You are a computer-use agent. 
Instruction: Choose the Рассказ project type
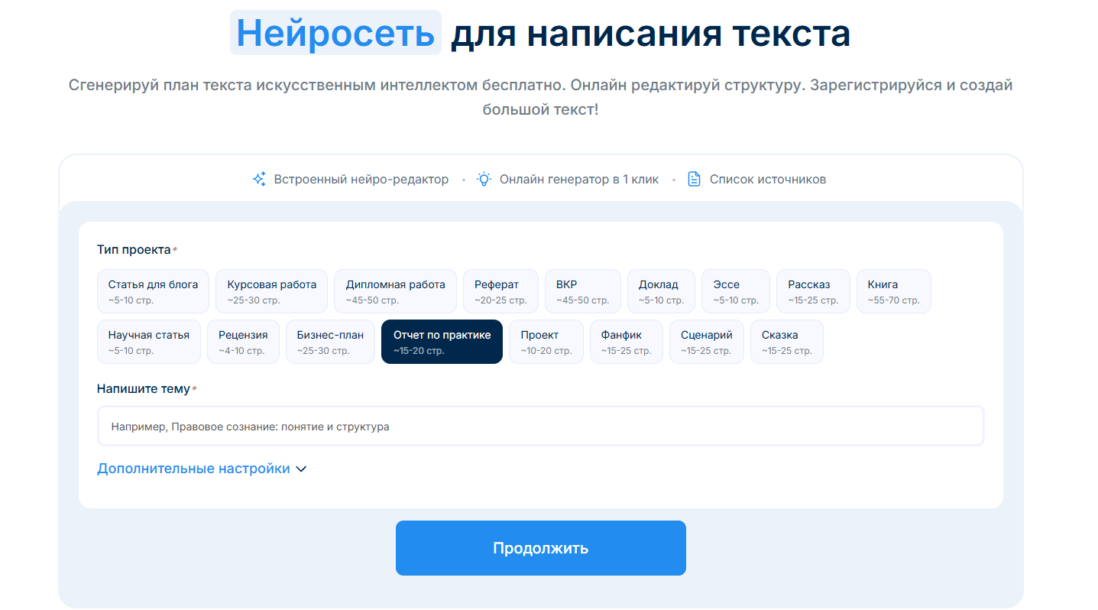[x=813, y=290]
